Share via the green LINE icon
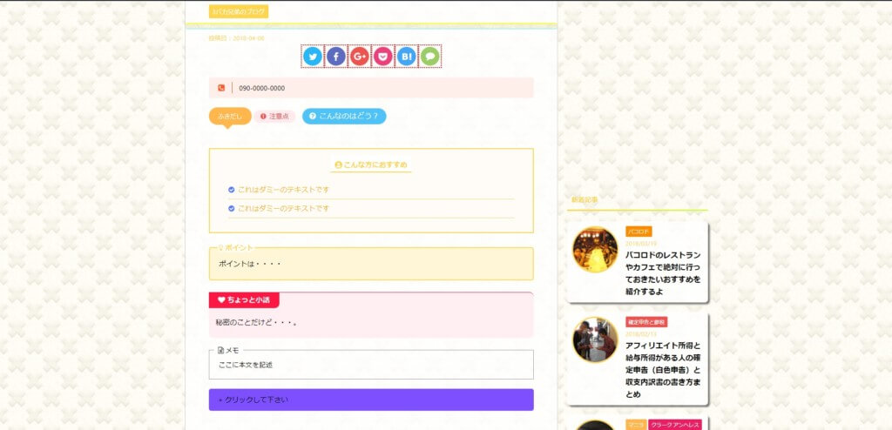The width and height of the screenshot is (892, 430). coord(430,57)
